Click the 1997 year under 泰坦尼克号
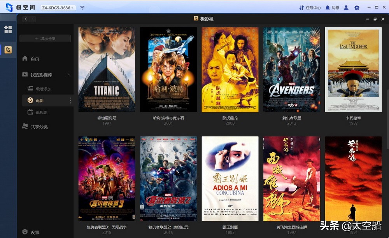Viewport: 389px width, 238px height. pyautogui.click(x=107, y=123)
